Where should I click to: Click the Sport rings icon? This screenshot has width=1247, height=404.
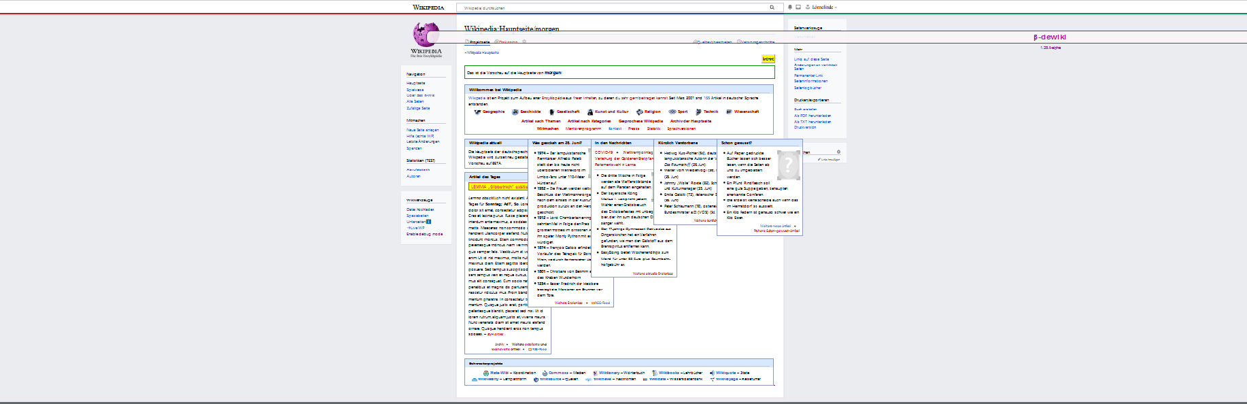[x=672, y=112]
